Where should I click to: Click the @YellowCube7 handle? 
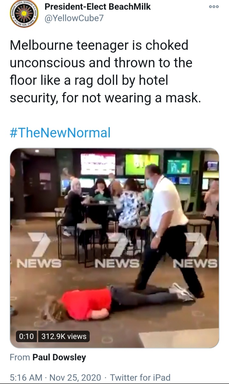[x=74, y=18]
